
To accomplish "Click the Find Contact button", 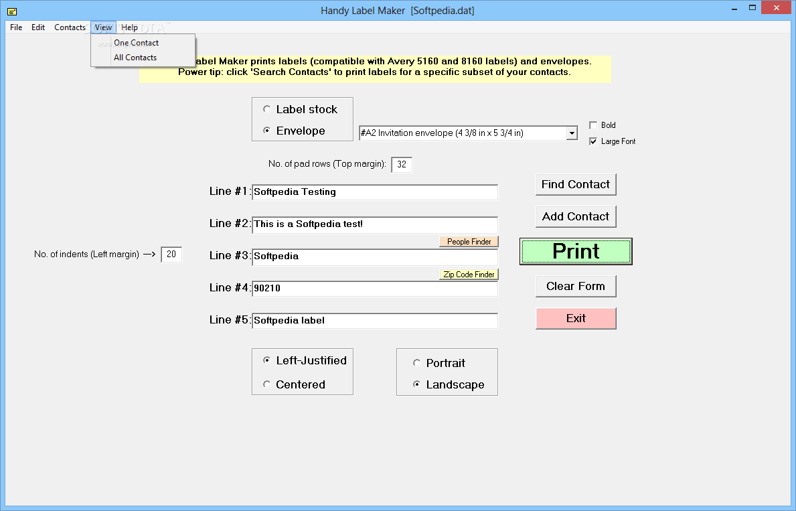I will [576, 184].
